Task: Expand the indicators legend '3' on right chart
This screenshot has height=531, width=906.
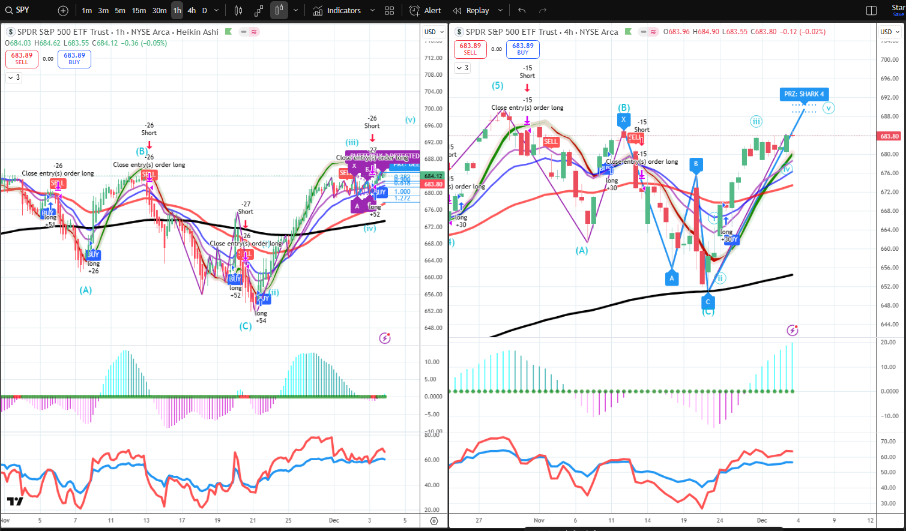Action: pos(462,68)
